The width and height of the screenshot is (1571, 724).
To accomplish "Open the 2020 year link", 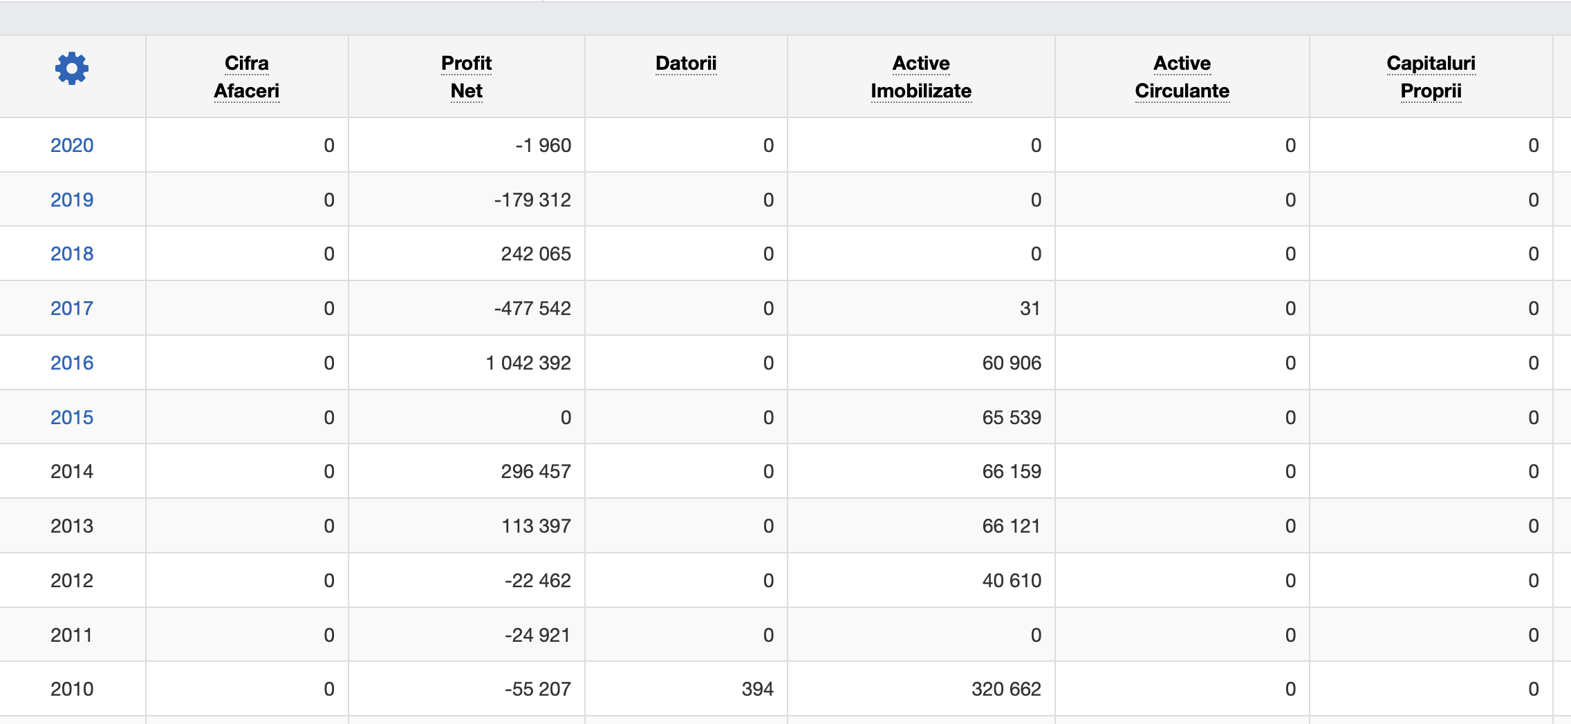I will pos(72,145).
